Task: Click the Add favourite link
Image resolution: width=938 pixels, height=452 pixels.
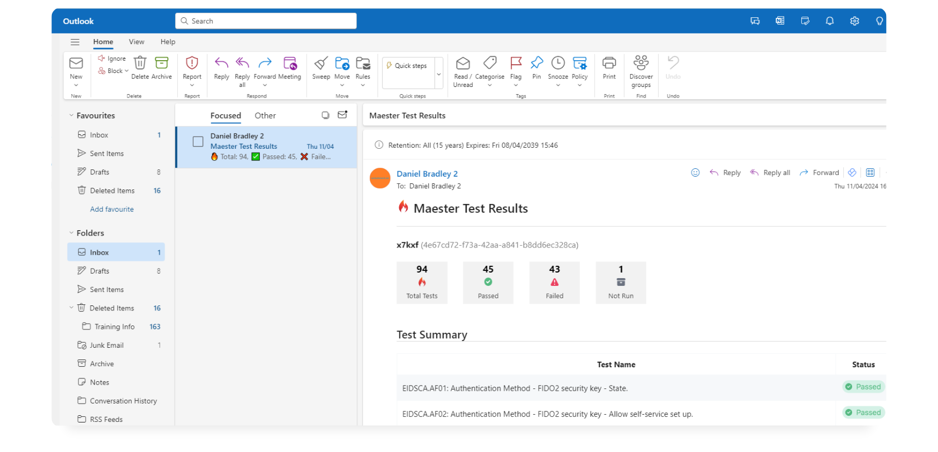Action: 112,210
